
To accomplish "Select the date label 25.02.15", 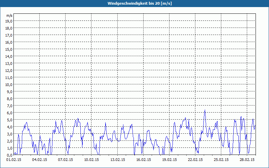I will (x=221, y=160).
